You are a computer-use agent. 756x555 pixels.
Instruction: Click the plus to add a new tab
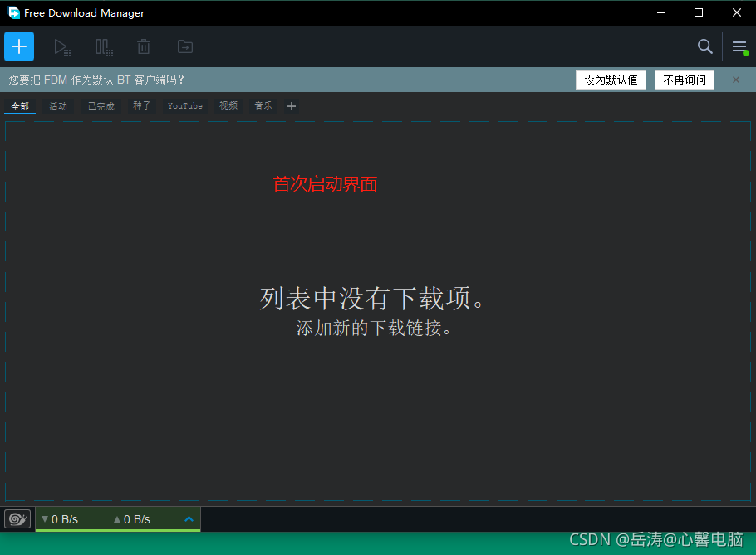point(291,106)
